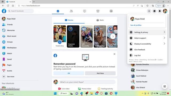Expand Display & accessibility submenu
This screenshot has height=96, width=171.
(147, 44)
